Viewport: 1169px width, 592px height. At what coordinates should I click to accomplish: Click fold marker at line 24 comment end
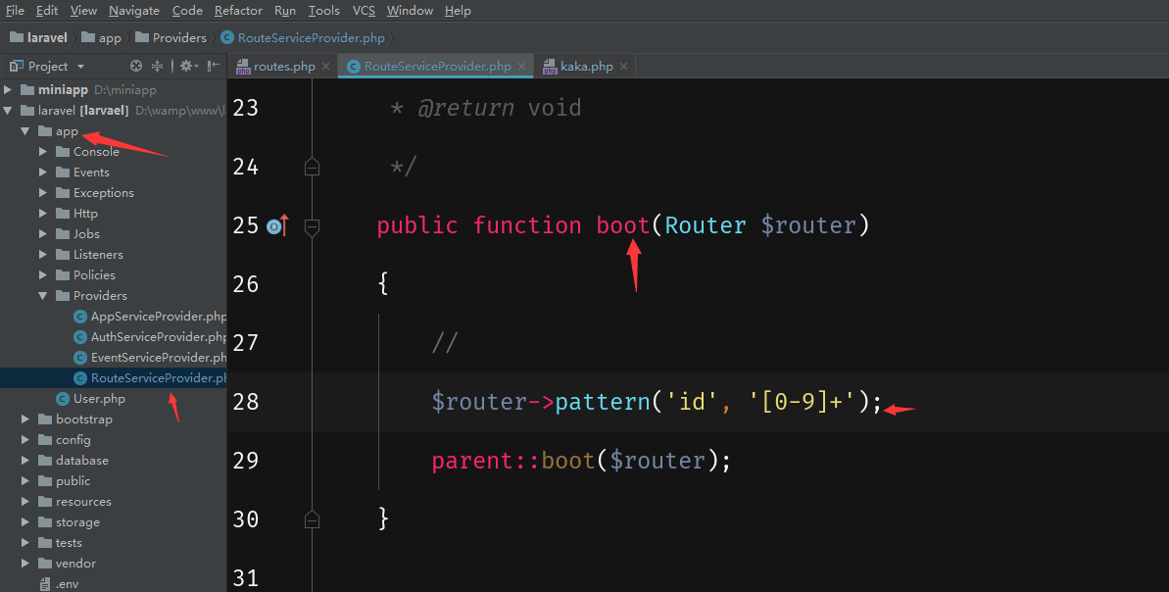point(313,167)
